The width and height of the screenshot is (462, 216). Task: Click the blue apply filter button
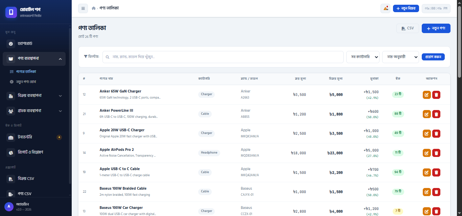point(433,57)
